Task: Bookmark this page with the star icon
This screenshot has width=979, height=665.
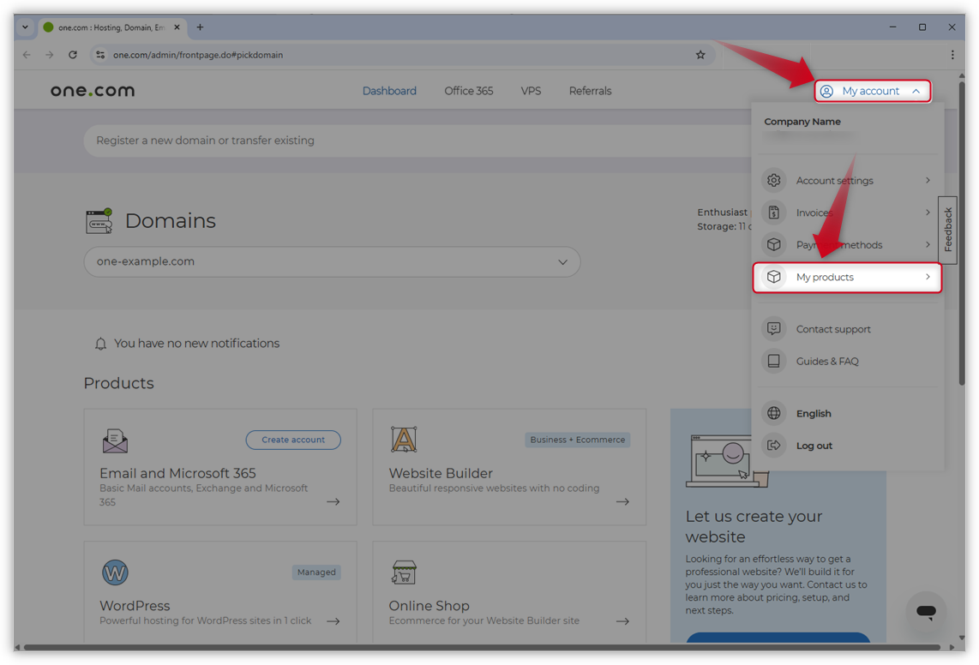Action: tap(700, 55)
